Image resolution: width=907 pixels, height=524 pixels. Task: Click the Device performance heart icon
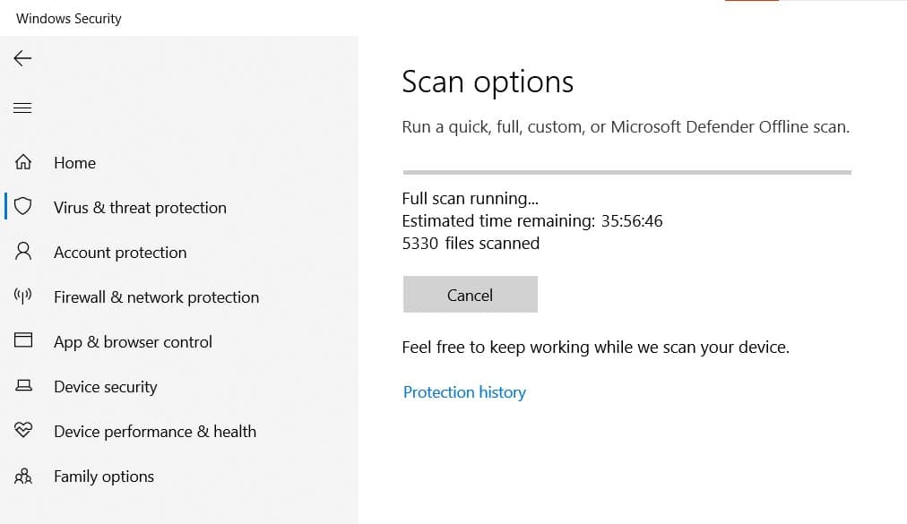[23, 431]
